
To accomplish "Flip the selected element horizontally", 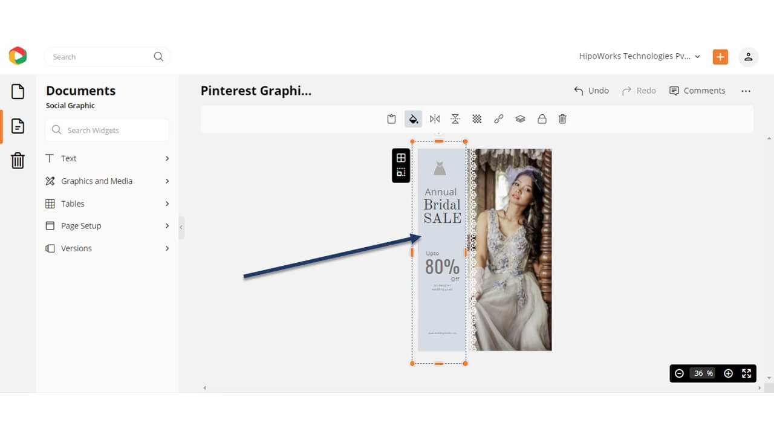I will (x=434, y=118).
